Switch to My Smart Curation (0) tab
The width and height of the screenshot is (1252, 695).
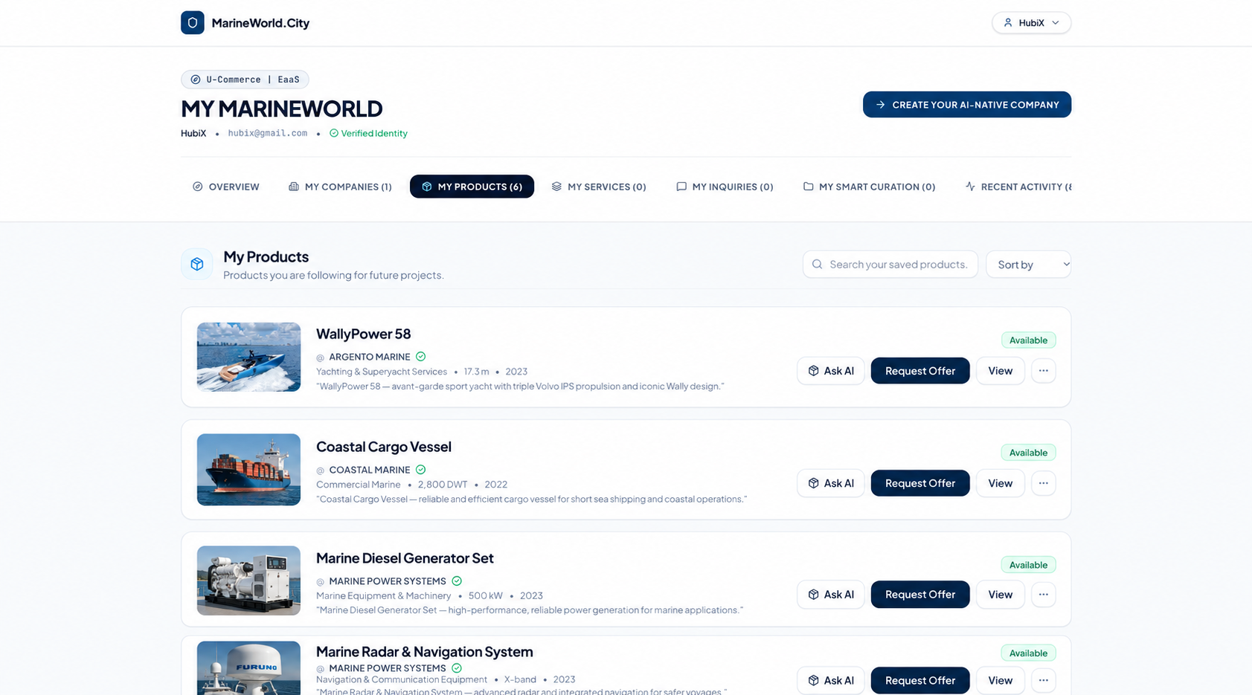869,187
